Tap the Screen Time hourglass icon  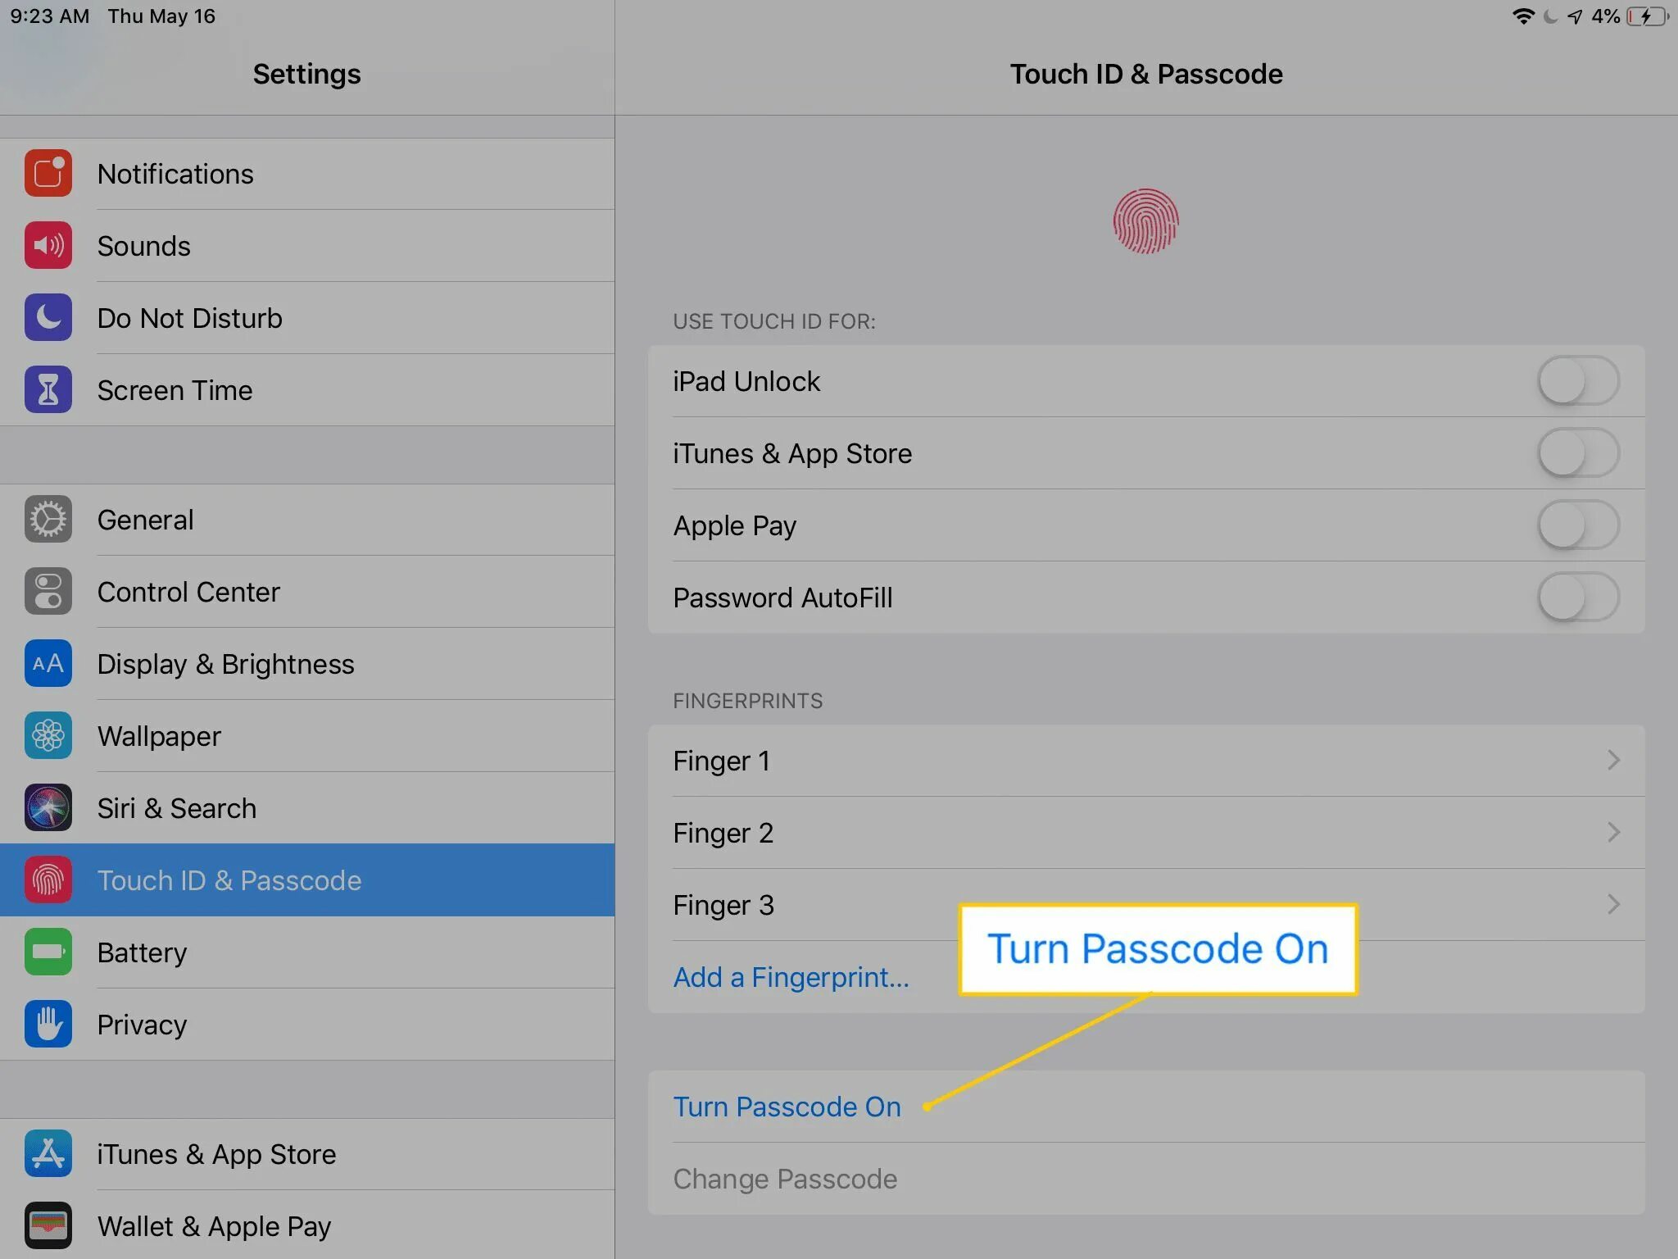click(x=48, y=390)
